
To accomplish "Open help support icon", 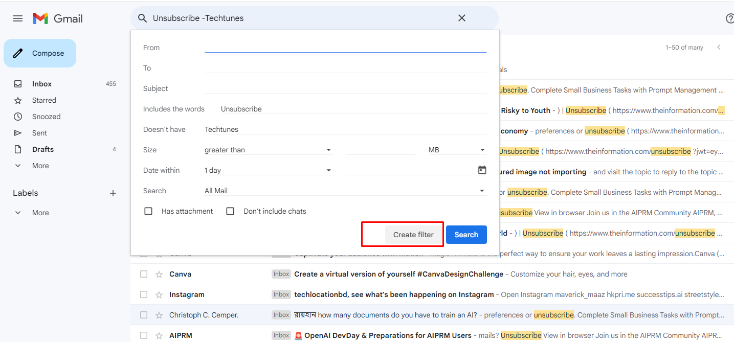I will tap(729, 18).
